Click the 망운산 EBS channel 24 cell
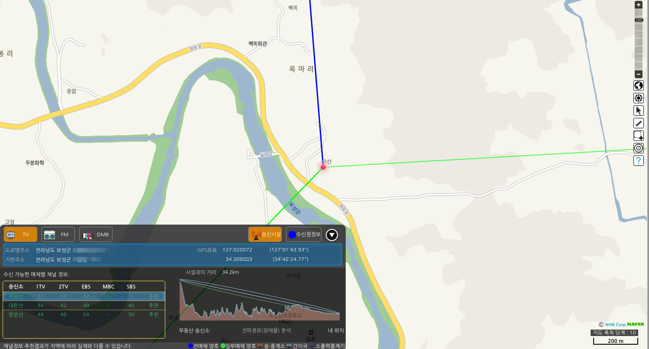Viewport: 649px width, 349px height. click(86, 314)
